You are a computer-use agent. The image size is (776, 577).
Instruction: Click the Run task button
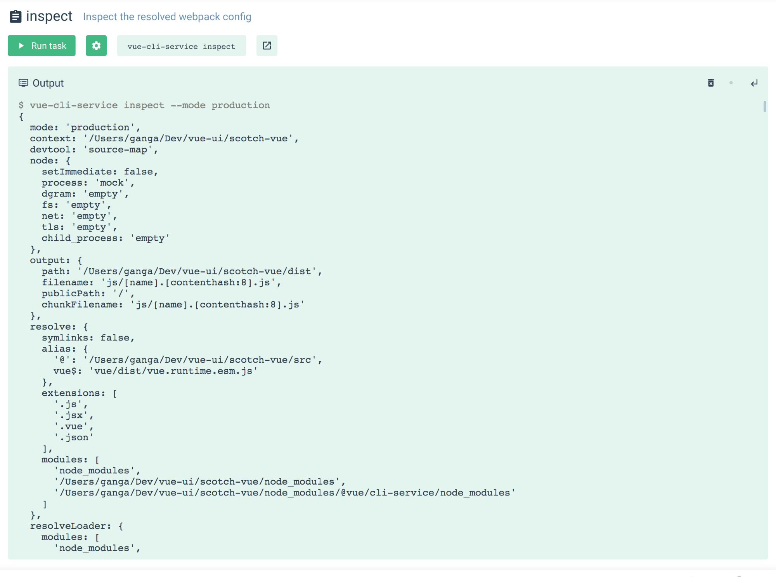point(42,46)
